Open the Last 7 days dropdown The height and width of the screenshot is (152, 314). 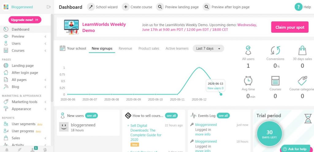click(x=208, y=49)
